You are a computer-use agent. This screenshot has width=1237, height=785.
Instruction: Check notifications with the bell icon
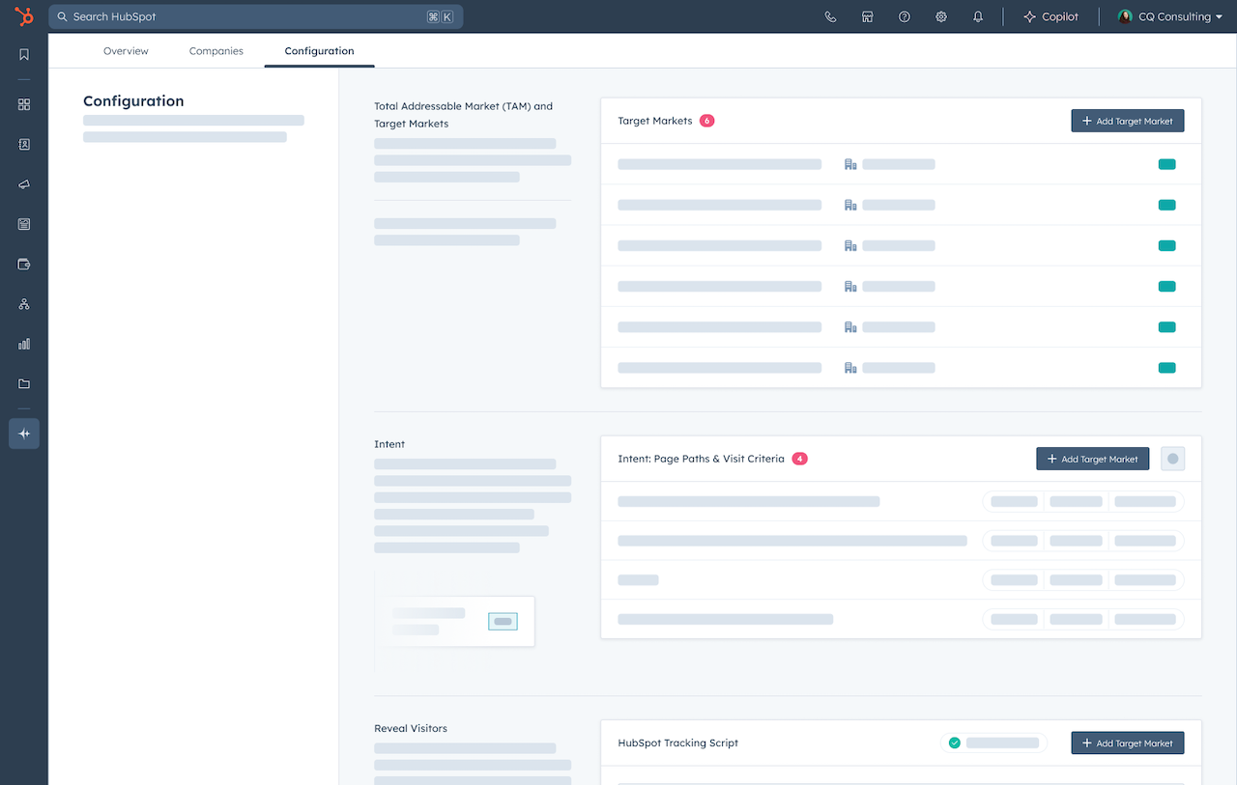click(x=977, y=16)
